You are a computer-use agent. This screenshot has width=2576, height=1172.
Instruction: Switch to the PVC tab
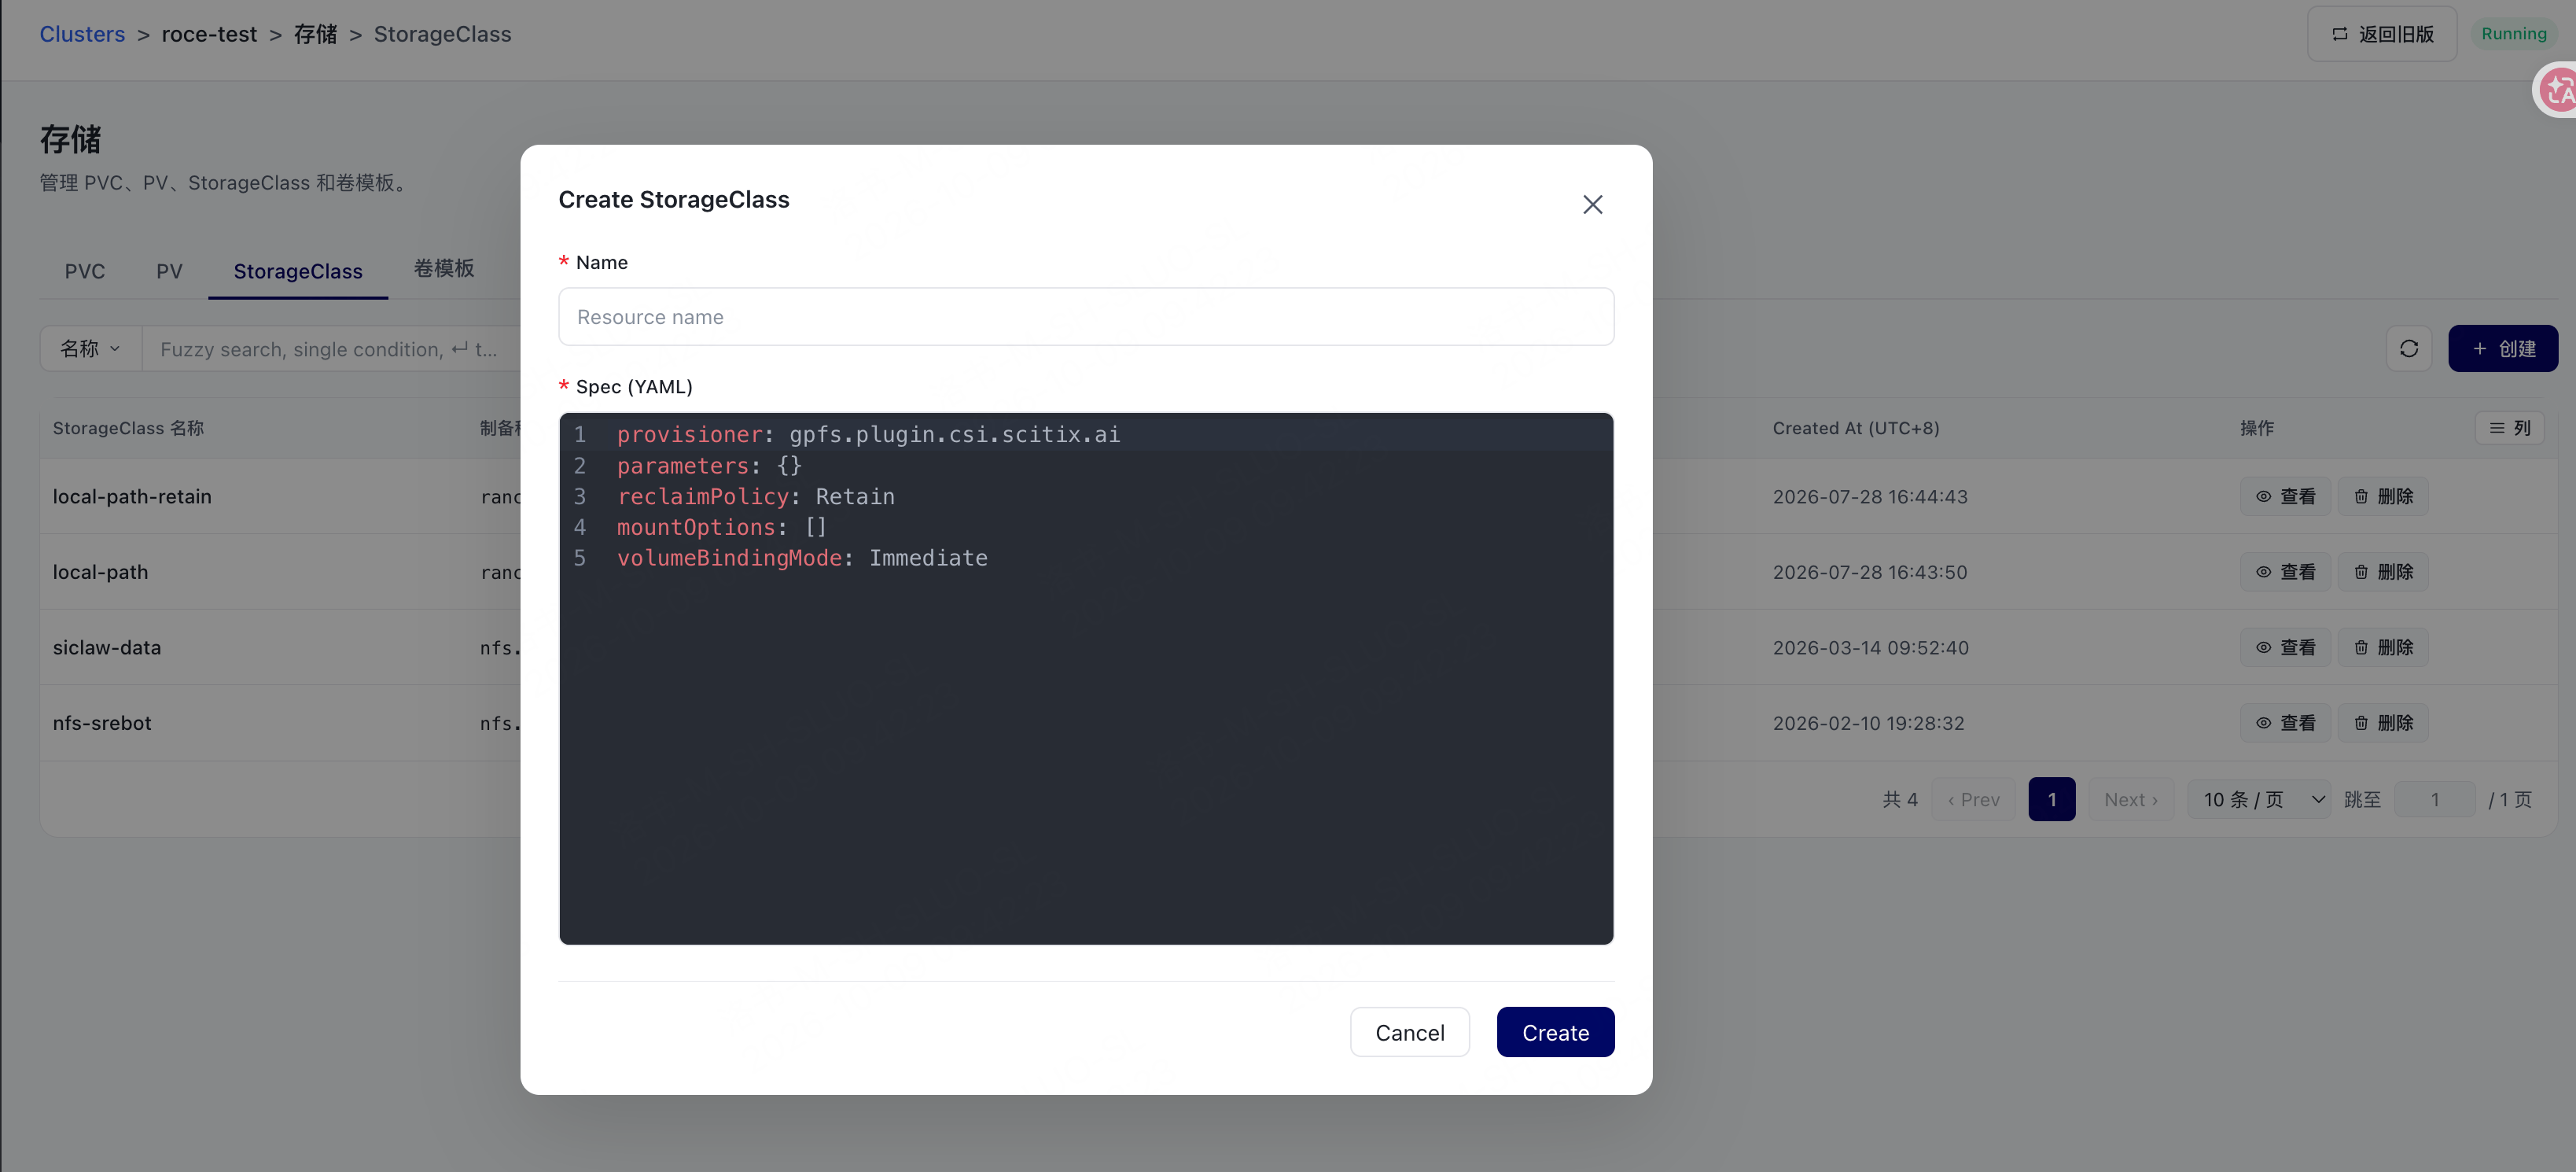point(84,271)
